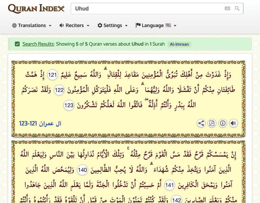Screen dimensions: 260x203
Task: Click the Al-Imraan surah badge
Action: click(179, 44)
